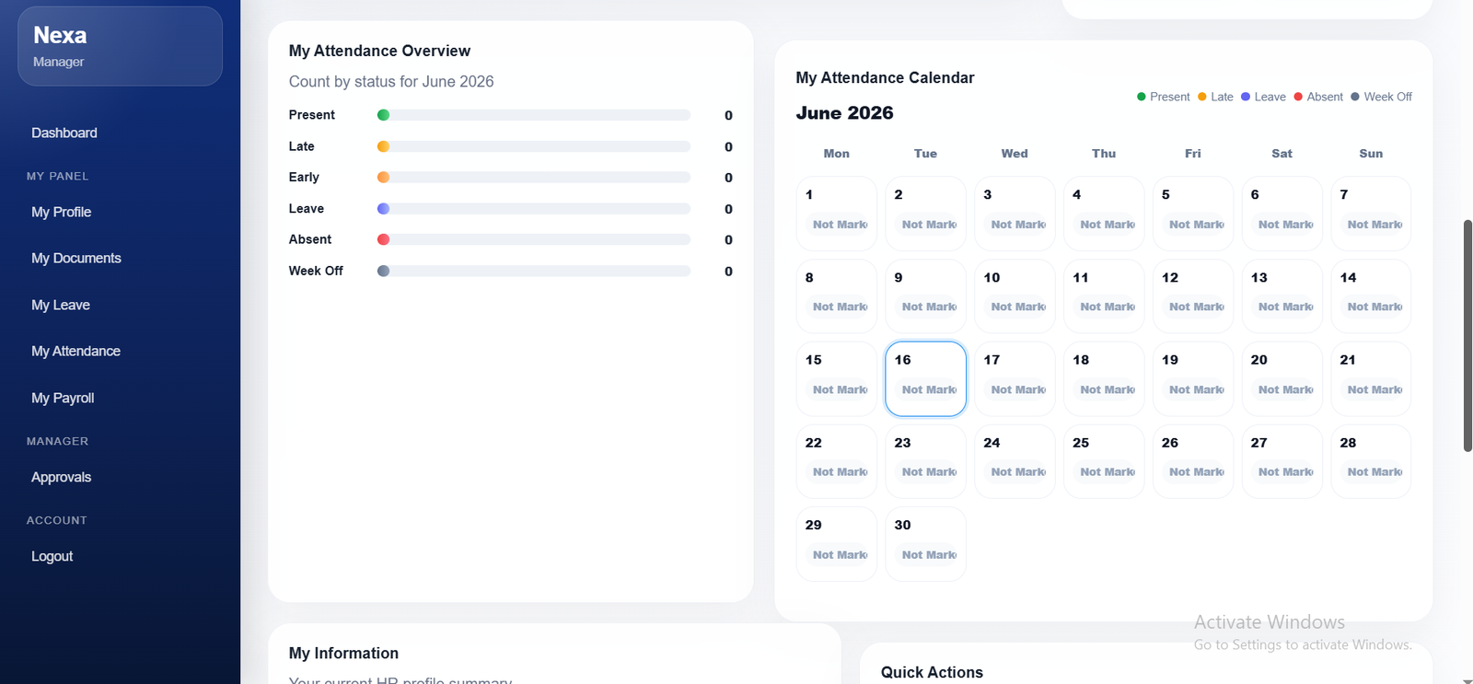The image size is (1473, 684).
Task: Select calendar day 25
Action: (x=1104, y=461)
